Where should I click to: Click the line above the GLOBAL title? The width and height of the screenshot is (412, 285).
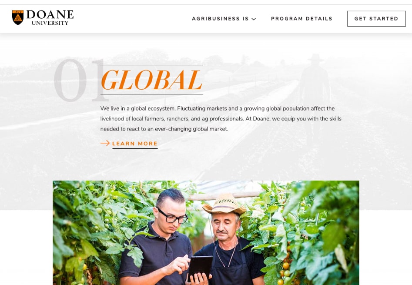point(151,65)
